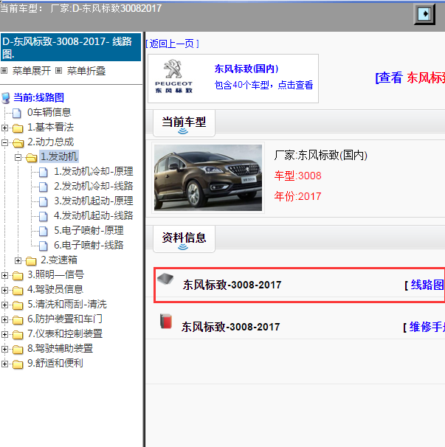445x447 pixels.
Task: Open the 东风标致(国内) brand link
Action: [x=246, y=69]
